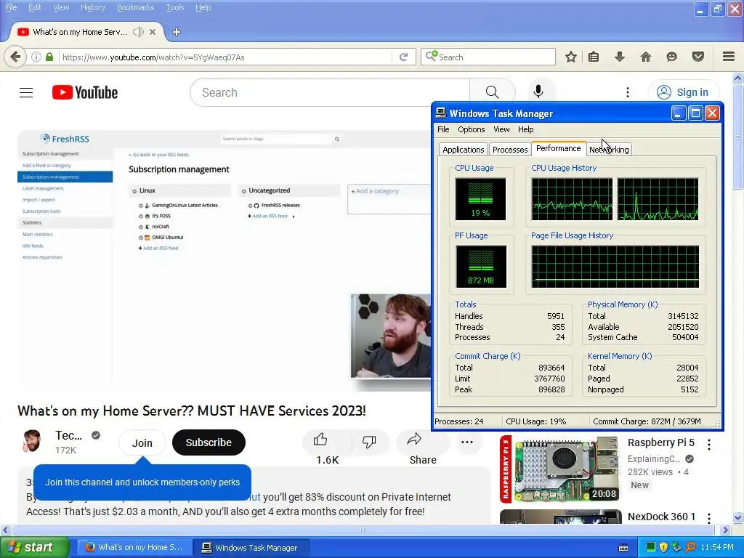The height and width of the screenshot is (558, 744).
Task: Open the YouTube guide hamburger menu
Action: [x=26, y=92]
